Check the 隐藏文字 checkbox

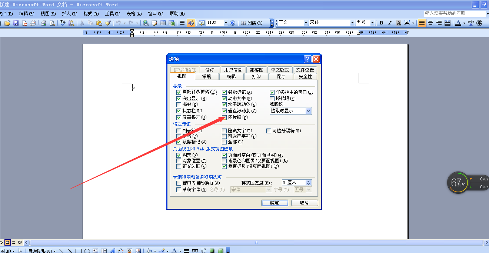pyautogui.click(x=224, y=131)
